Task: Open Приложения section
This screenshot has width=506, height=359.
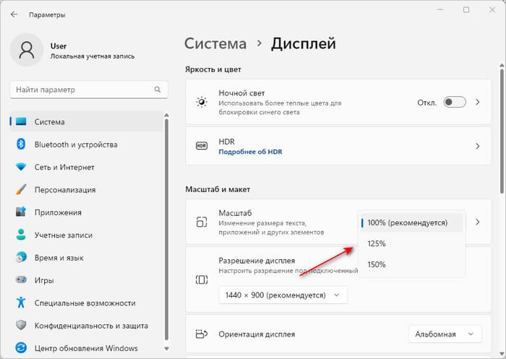Action: click(x=58, y=212)
